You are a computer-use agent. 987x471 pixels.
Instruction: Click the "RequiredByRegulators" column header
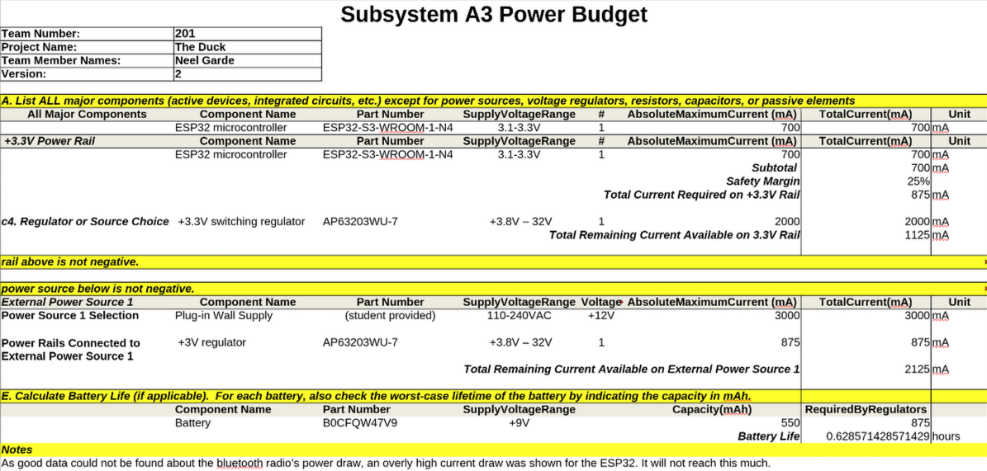point(866,409)
